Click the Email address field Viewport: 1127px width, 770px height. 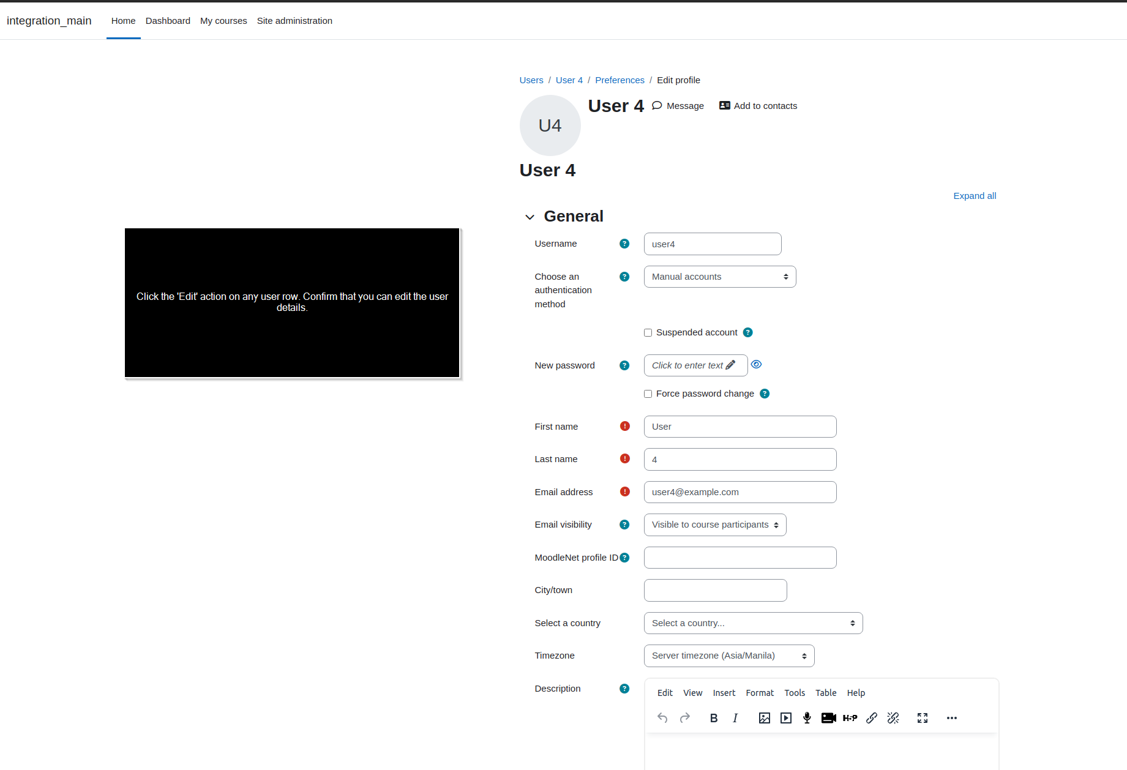pos(740,492)
